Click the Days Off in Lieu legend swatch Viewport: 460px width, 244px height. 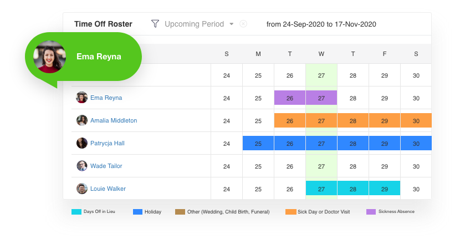point(76,212)
